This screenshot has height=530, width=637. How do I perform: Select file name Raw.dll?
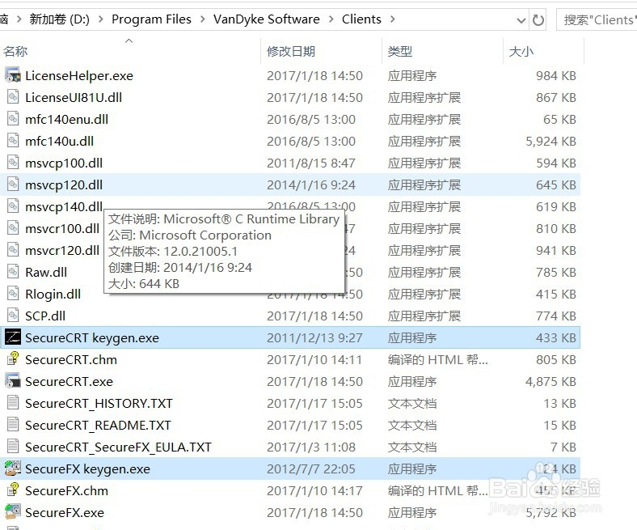[x=46, y=272]
